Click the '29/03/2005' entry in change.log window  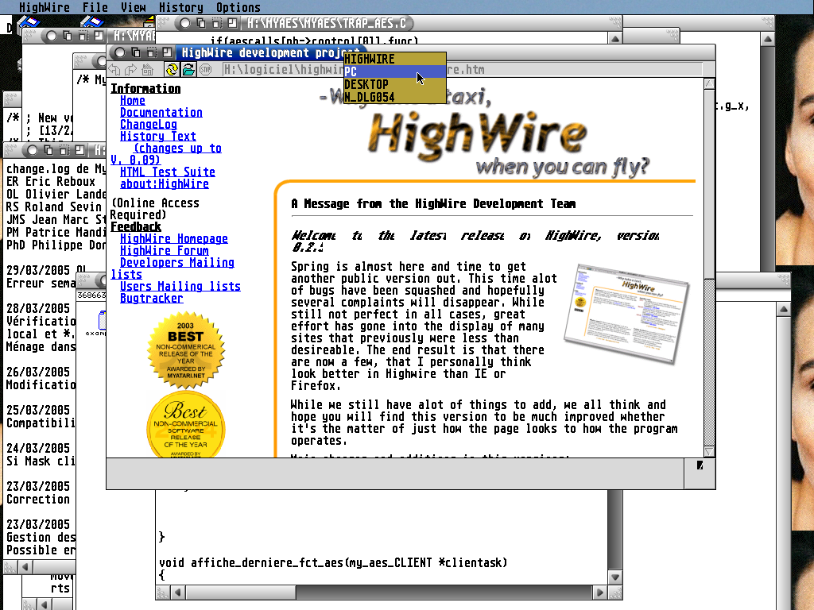37,270
